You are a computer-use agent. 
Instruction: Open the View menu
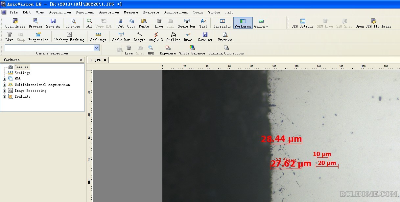40,12
